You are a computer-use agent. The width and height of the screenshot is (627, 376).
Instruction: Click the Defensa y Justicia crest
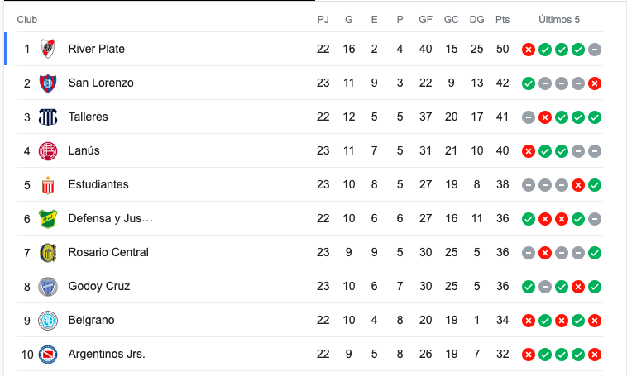tap(48, 218)
